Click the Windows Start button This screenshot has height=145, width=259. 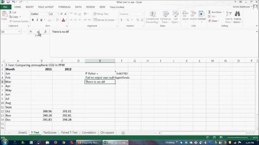pos(4,142)
